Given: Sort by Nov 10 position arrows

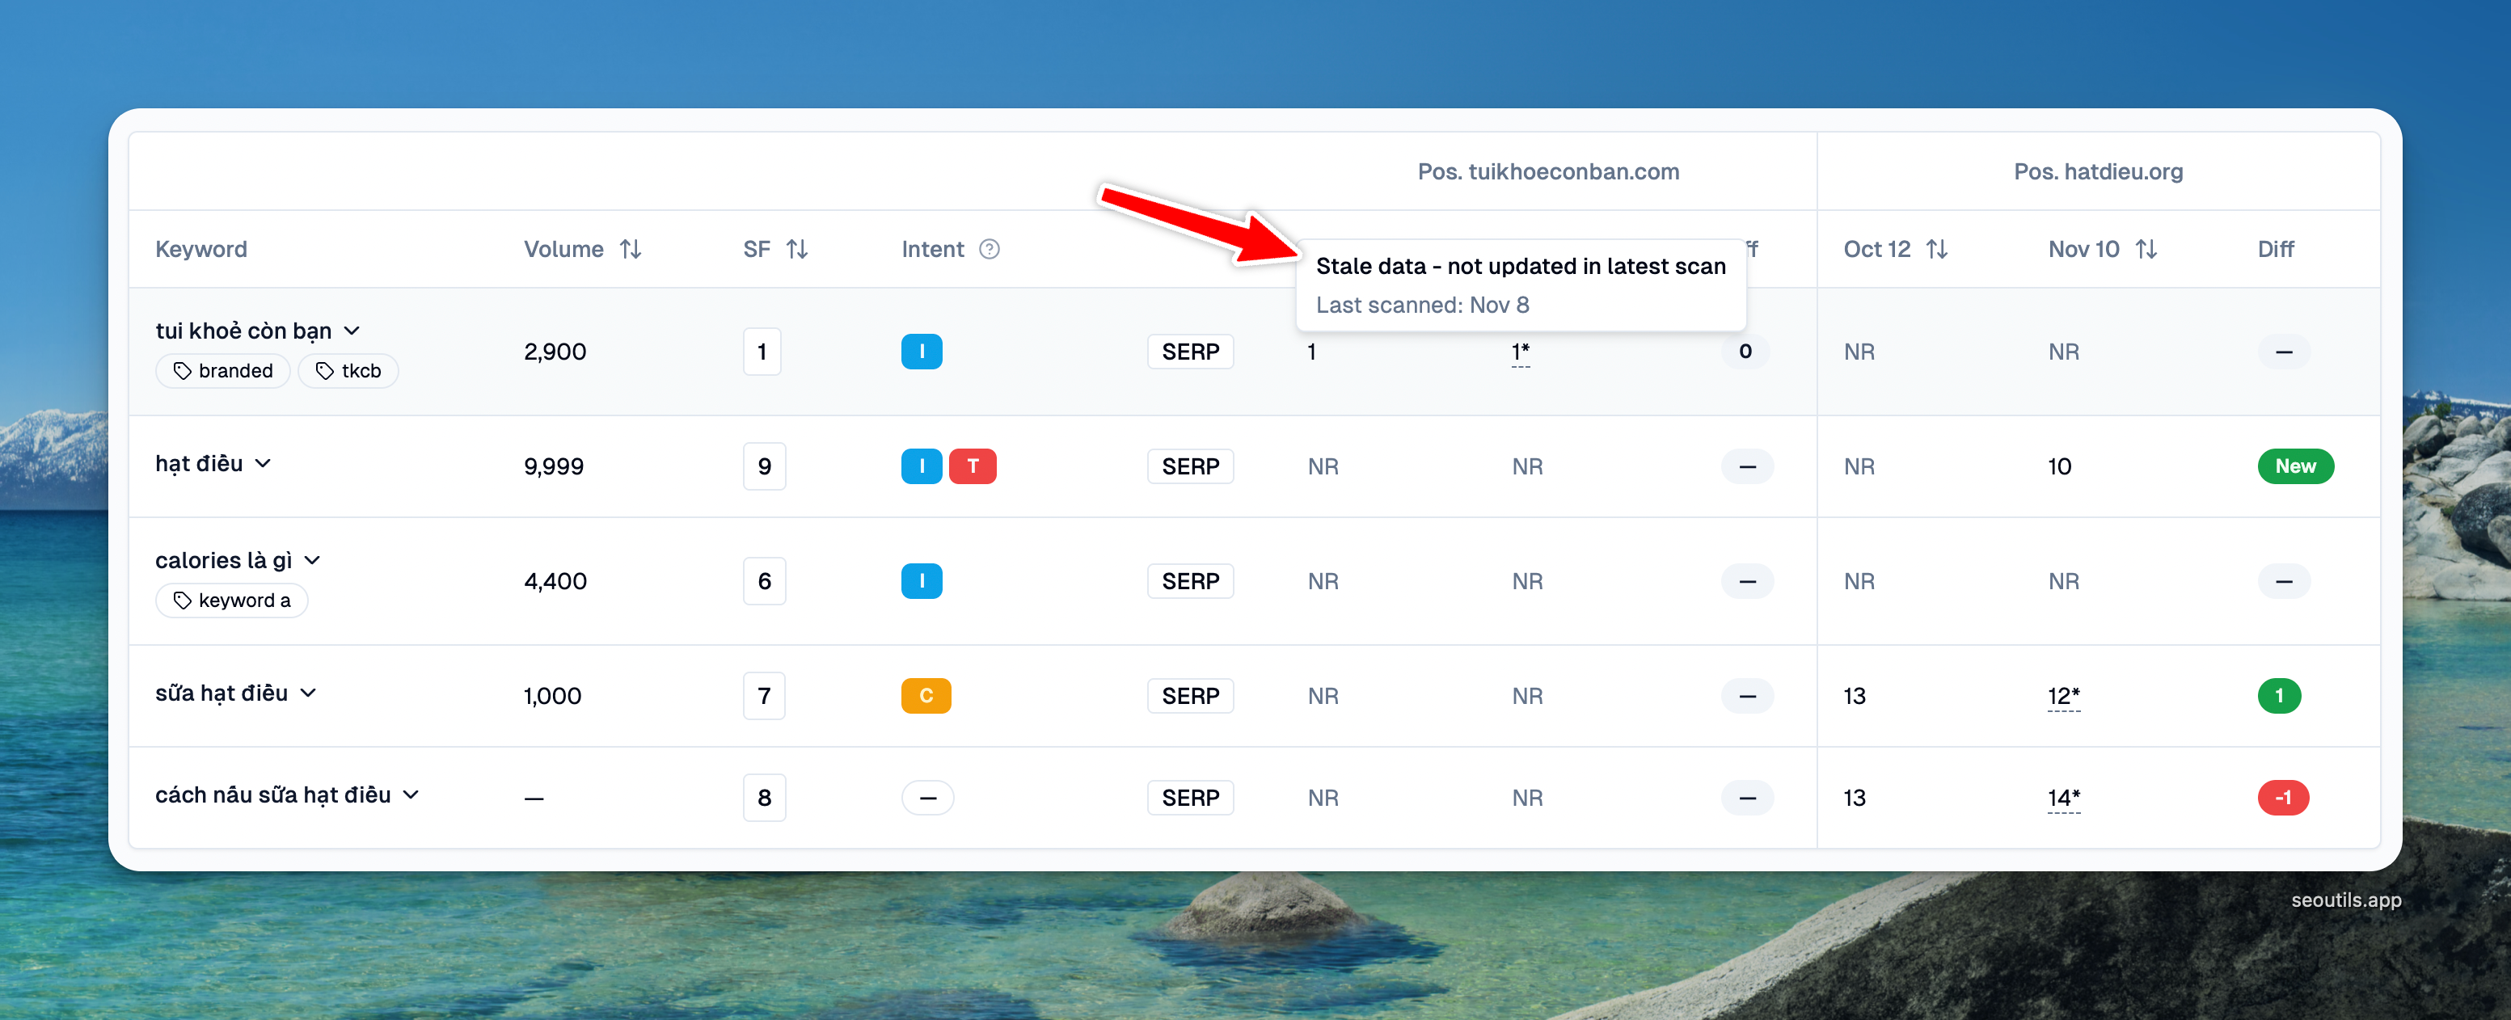Looking at the screenshot, I should (x=2145, y=250).
